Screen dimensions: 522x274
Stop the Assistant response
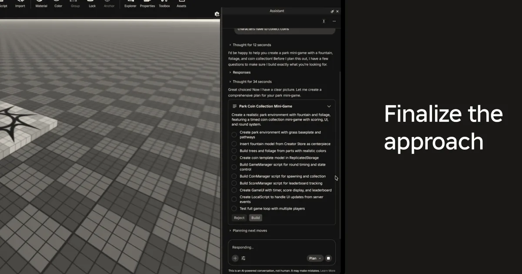click(328, 258)
